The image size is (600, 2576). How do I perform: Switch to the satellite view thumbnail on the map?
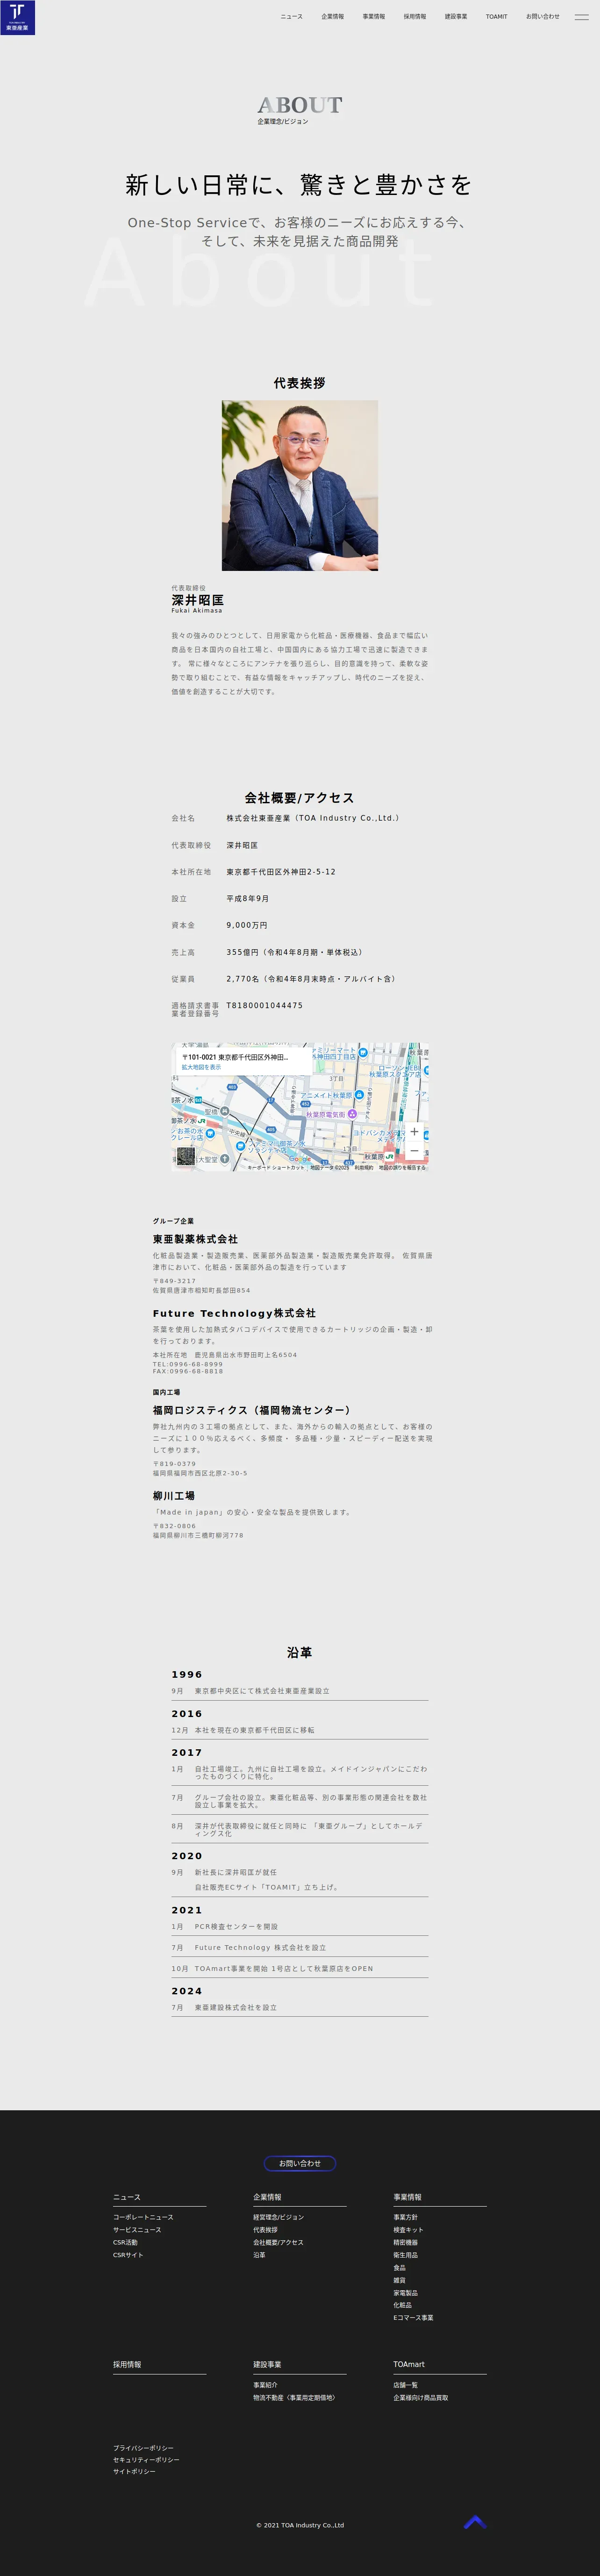click(x=186, y=1157)
